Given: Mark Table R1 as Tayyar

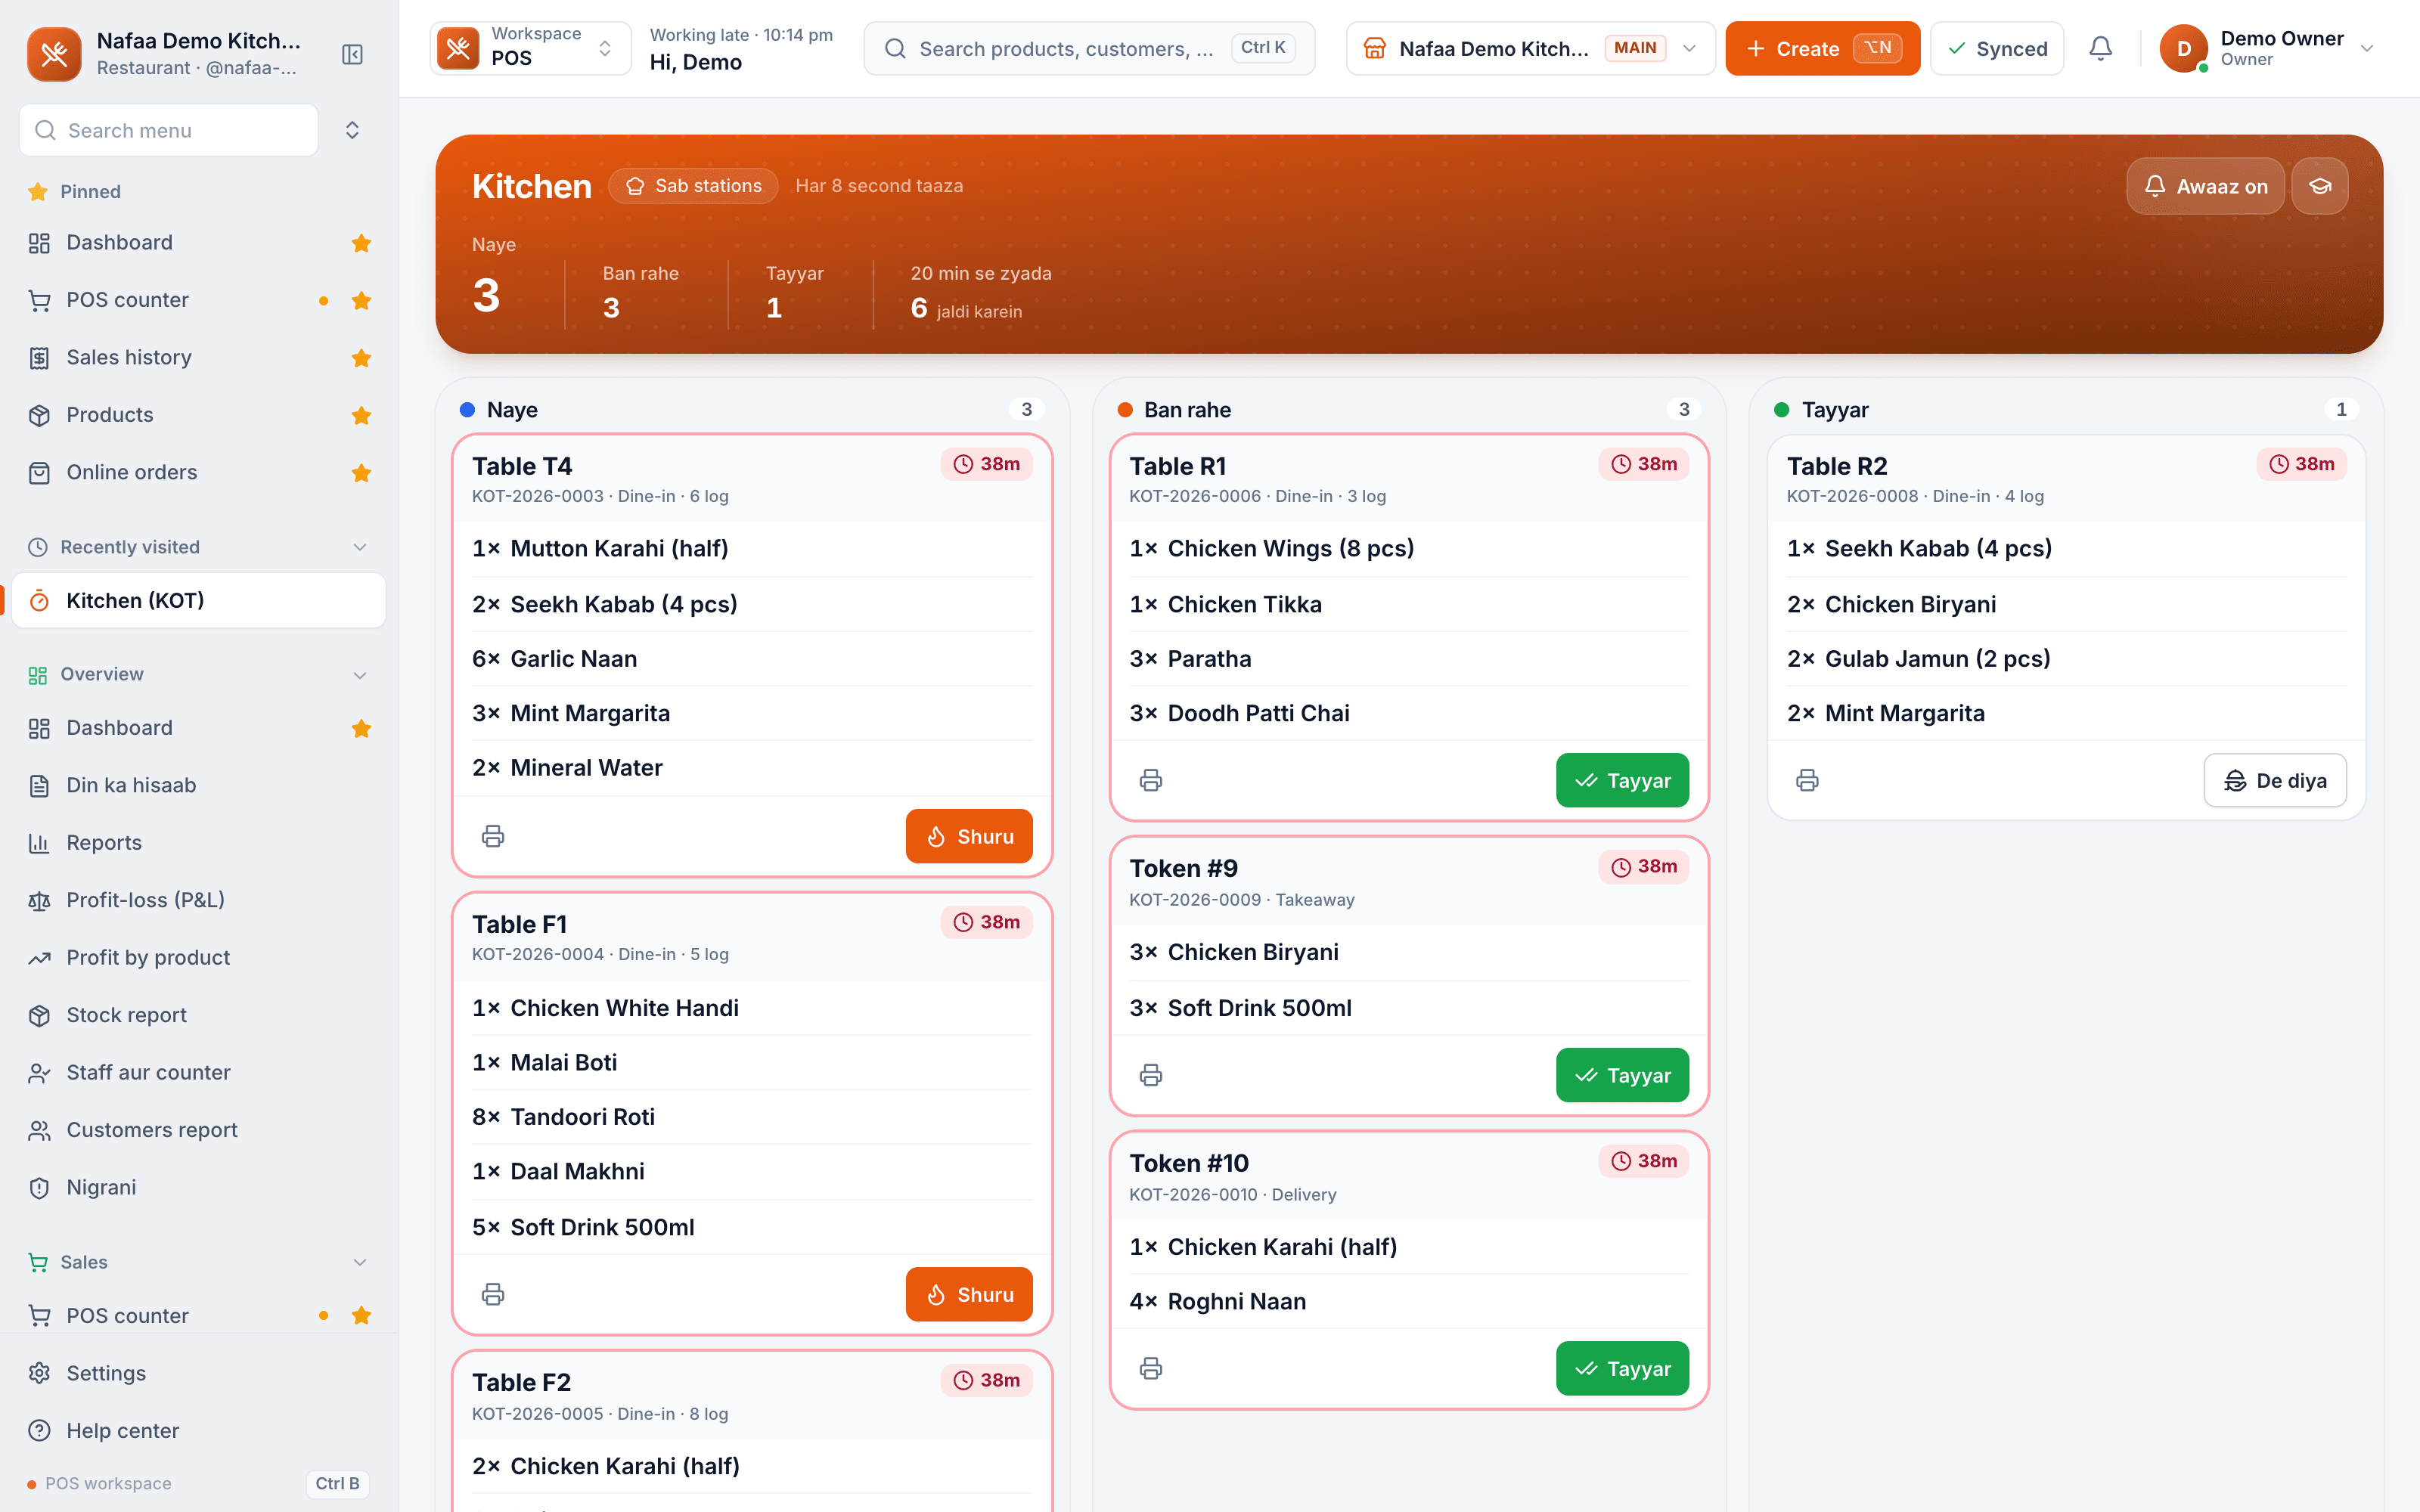Looking at the screenshot, I should [1622, 780].
